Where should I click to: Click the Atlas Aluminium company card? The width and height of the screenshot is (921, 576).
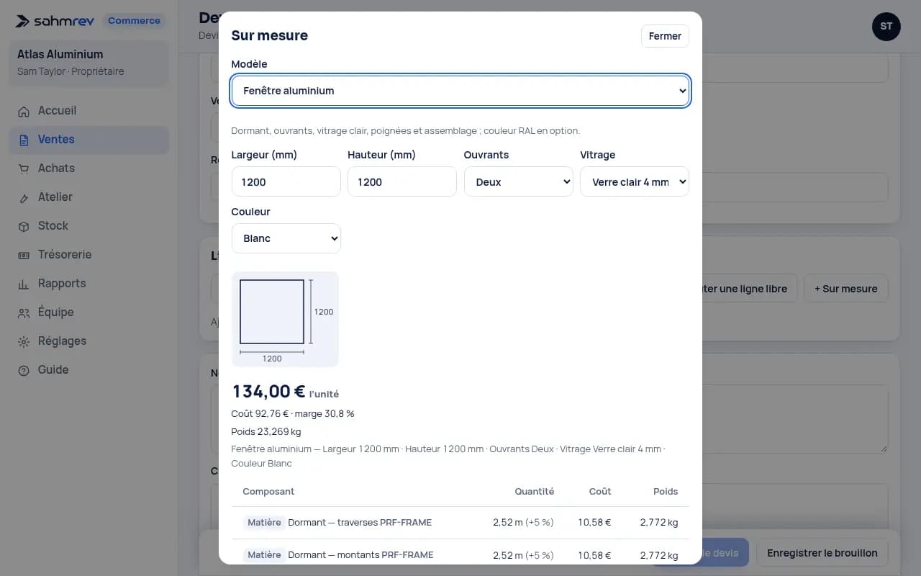click(89, 63)
